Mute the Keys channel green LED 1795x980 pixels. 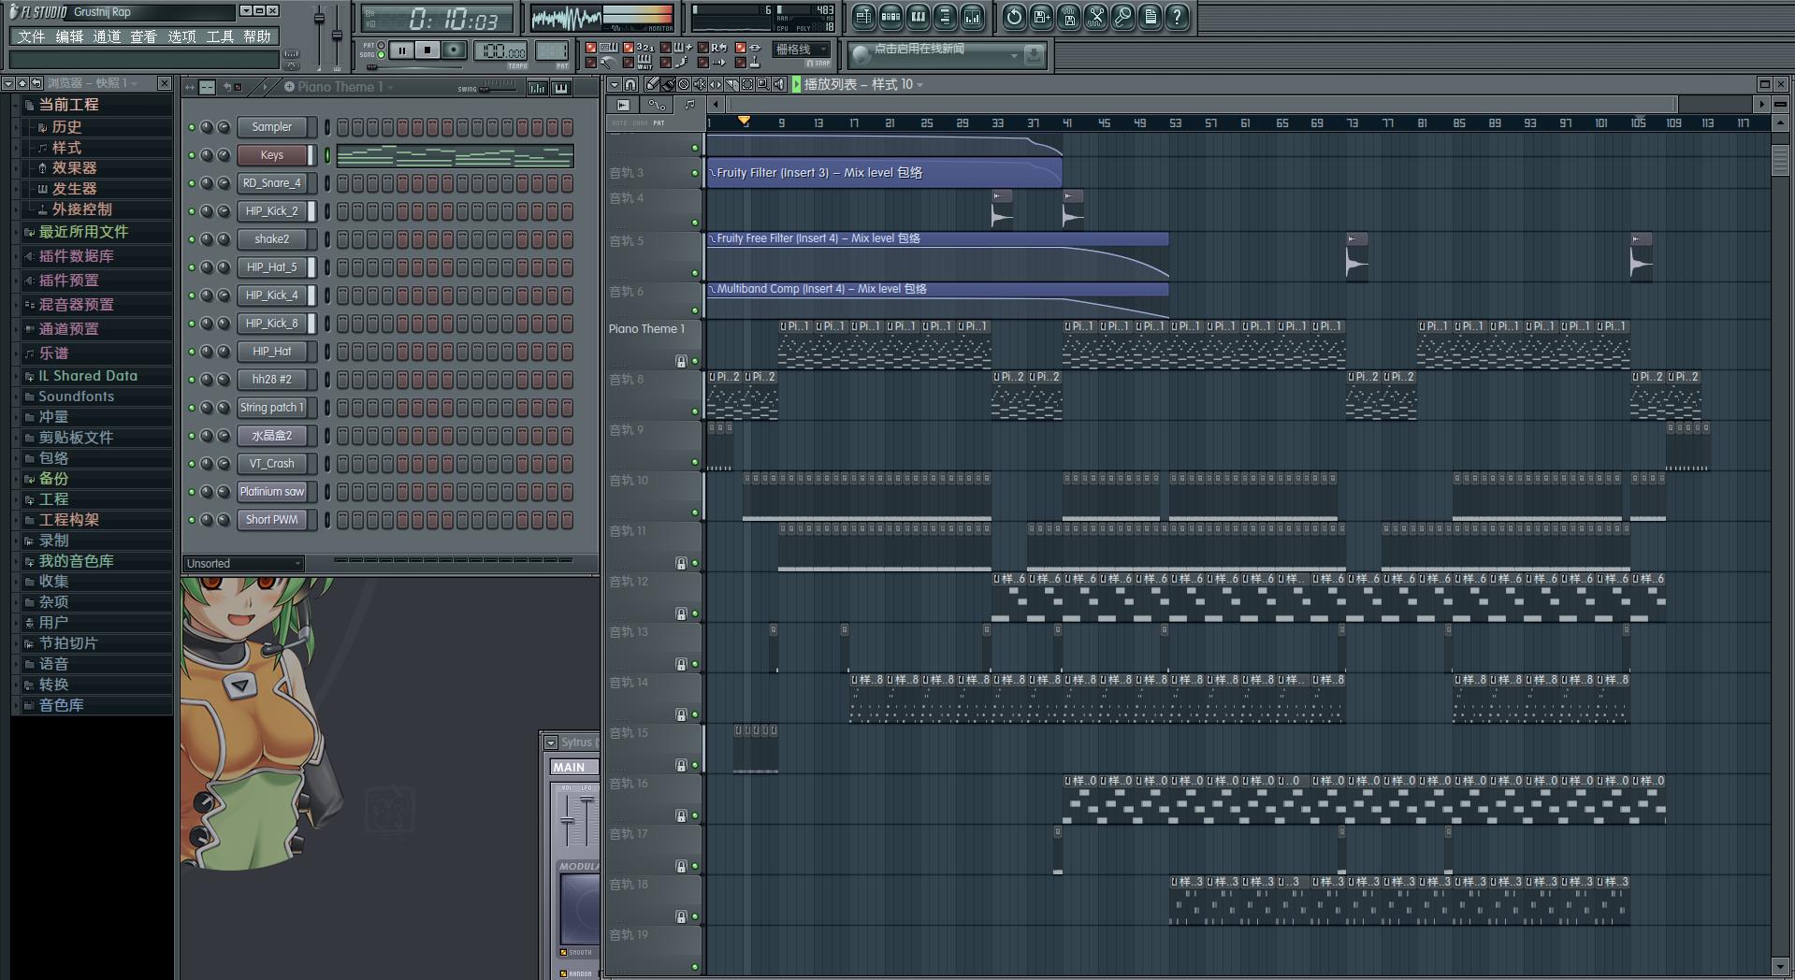point(192,155)
